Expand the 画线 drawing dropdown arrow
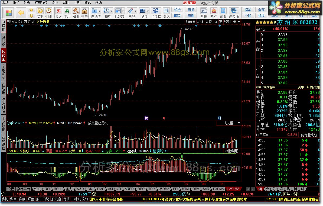This screenshot has height=206, width=323. click(136, 11)
